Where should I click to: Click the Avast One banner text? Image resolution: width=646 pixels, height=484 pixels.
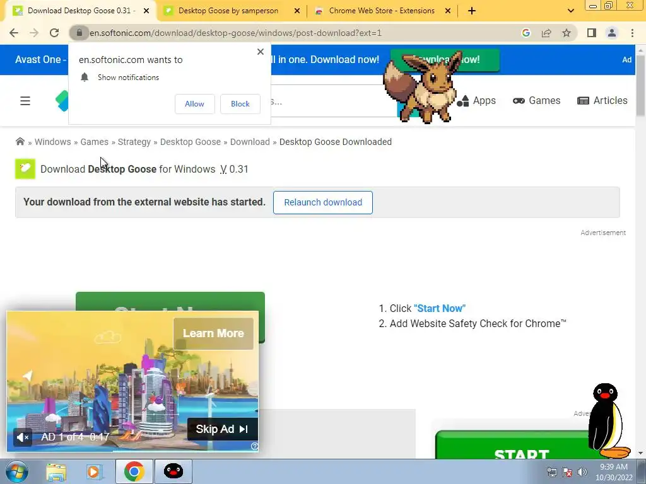tap(40, 60)
